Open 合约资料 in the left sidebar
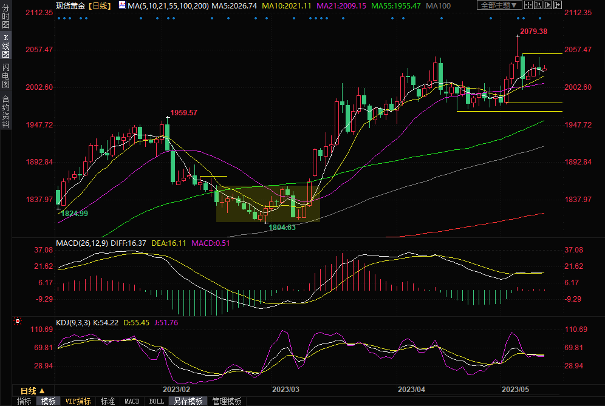605x406 pixels. click(5, 112)
